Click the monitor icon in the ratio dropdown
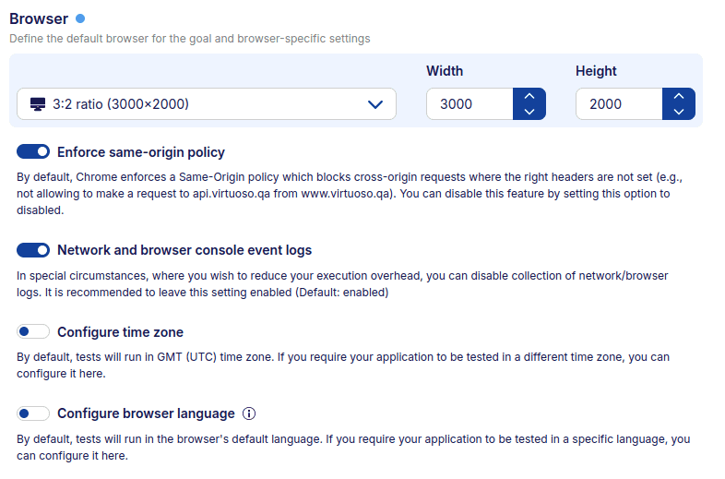Image resolution: width=725 pixels, height=479 pixels. point(38,104)
